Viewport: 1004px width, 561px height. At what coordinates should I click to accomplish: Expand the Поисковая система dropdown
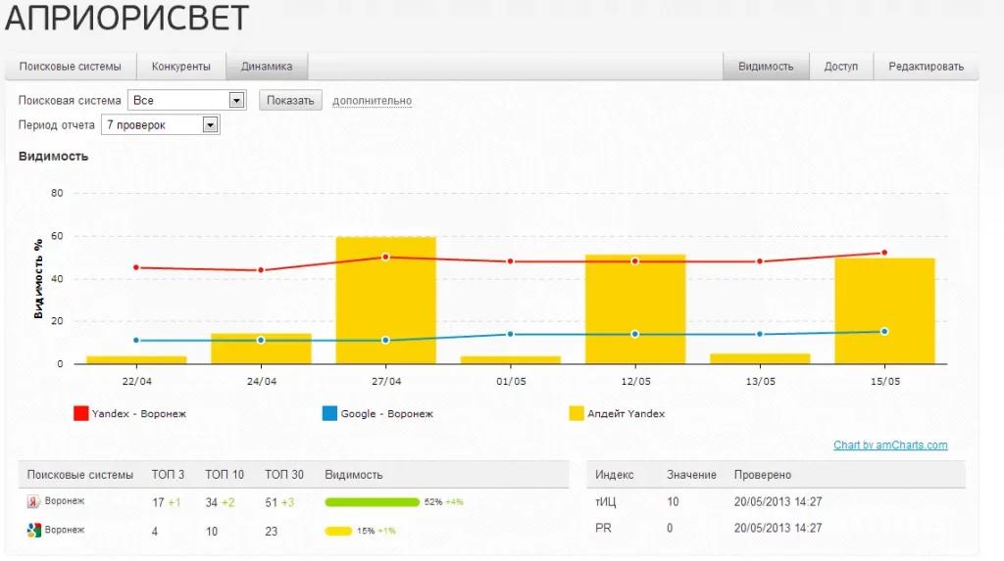coord(187,101)
